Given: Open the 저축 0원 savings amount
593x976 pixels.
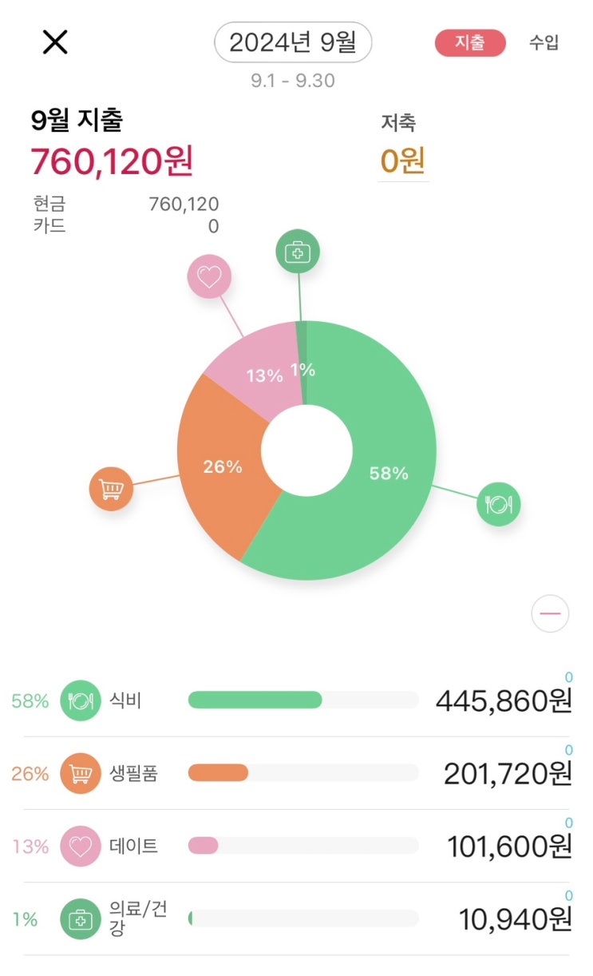Looking at the screenshot, I should click(402, 161).
